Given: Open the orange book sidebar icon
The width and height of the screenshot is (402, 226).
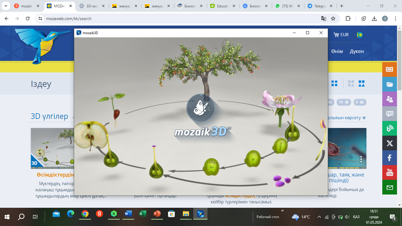Looking at the screenshot, I should [390, 70].
